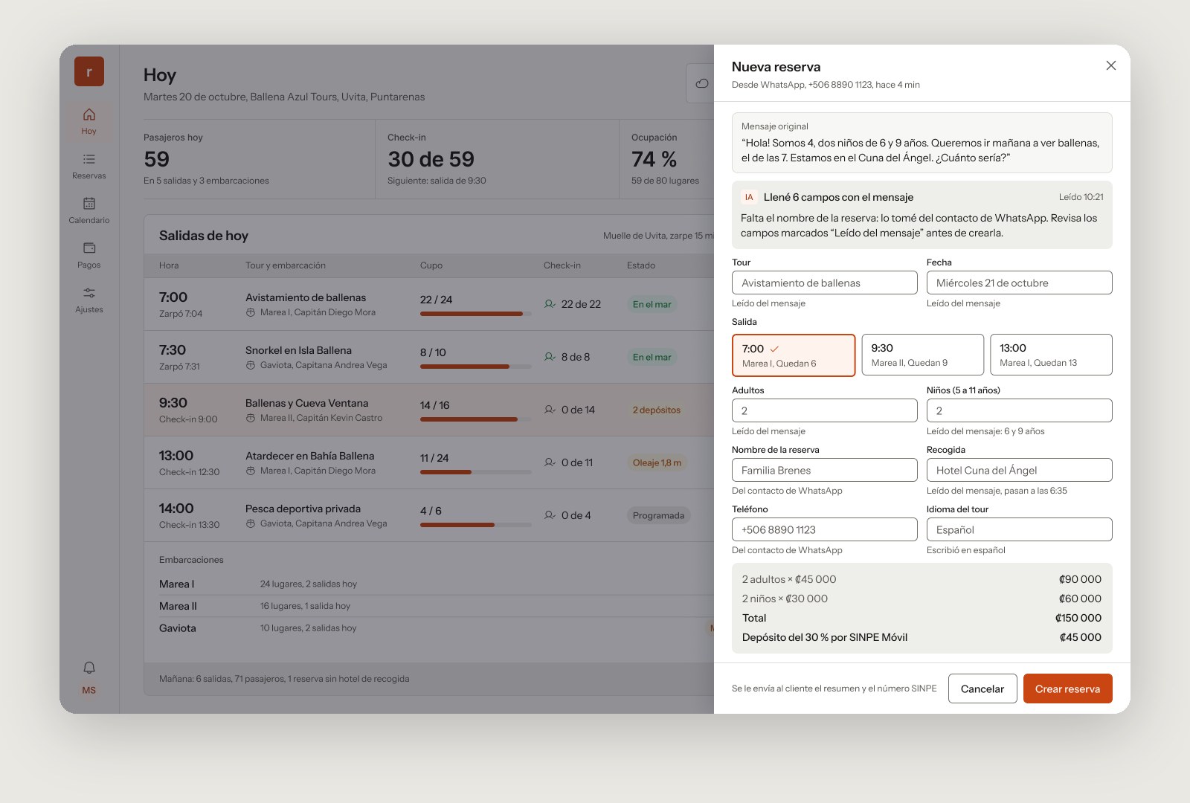Image resolution: width=1190 pixels, height=803 pixels.
Task: Click the red 'r' app logo
Action: (89, 71)
